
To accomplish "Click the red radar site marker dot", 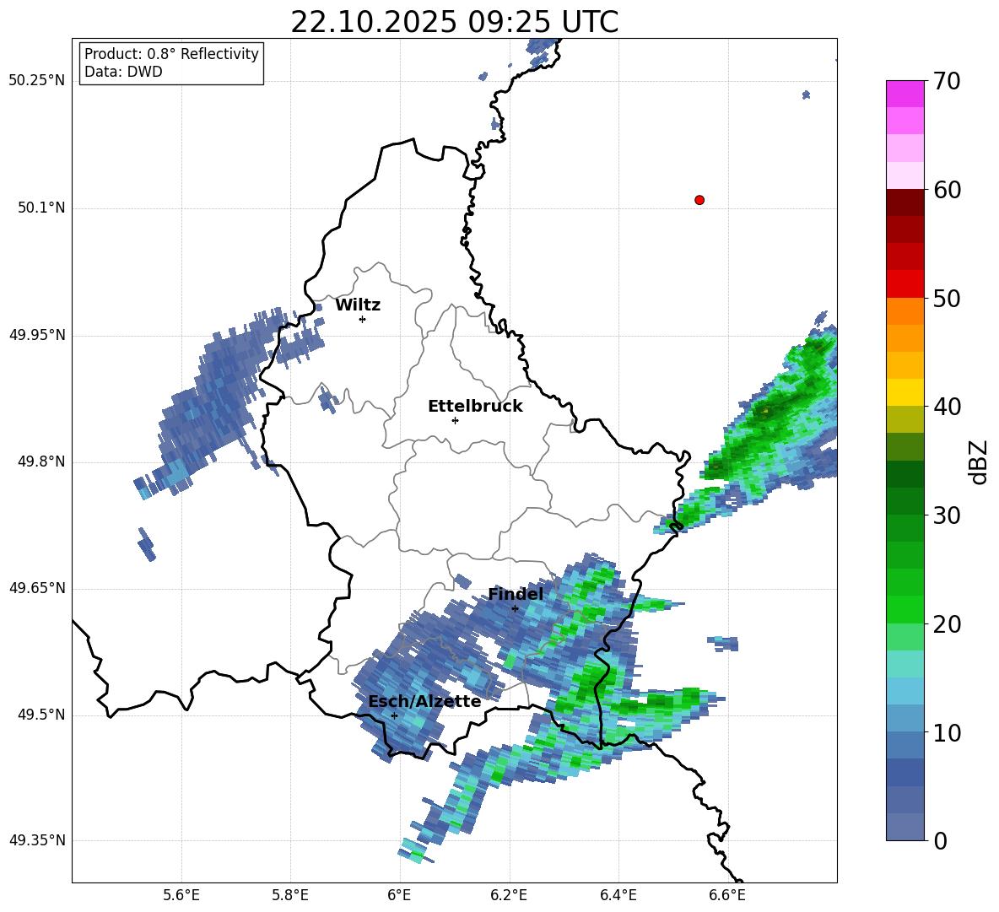I will click(699, 200).
